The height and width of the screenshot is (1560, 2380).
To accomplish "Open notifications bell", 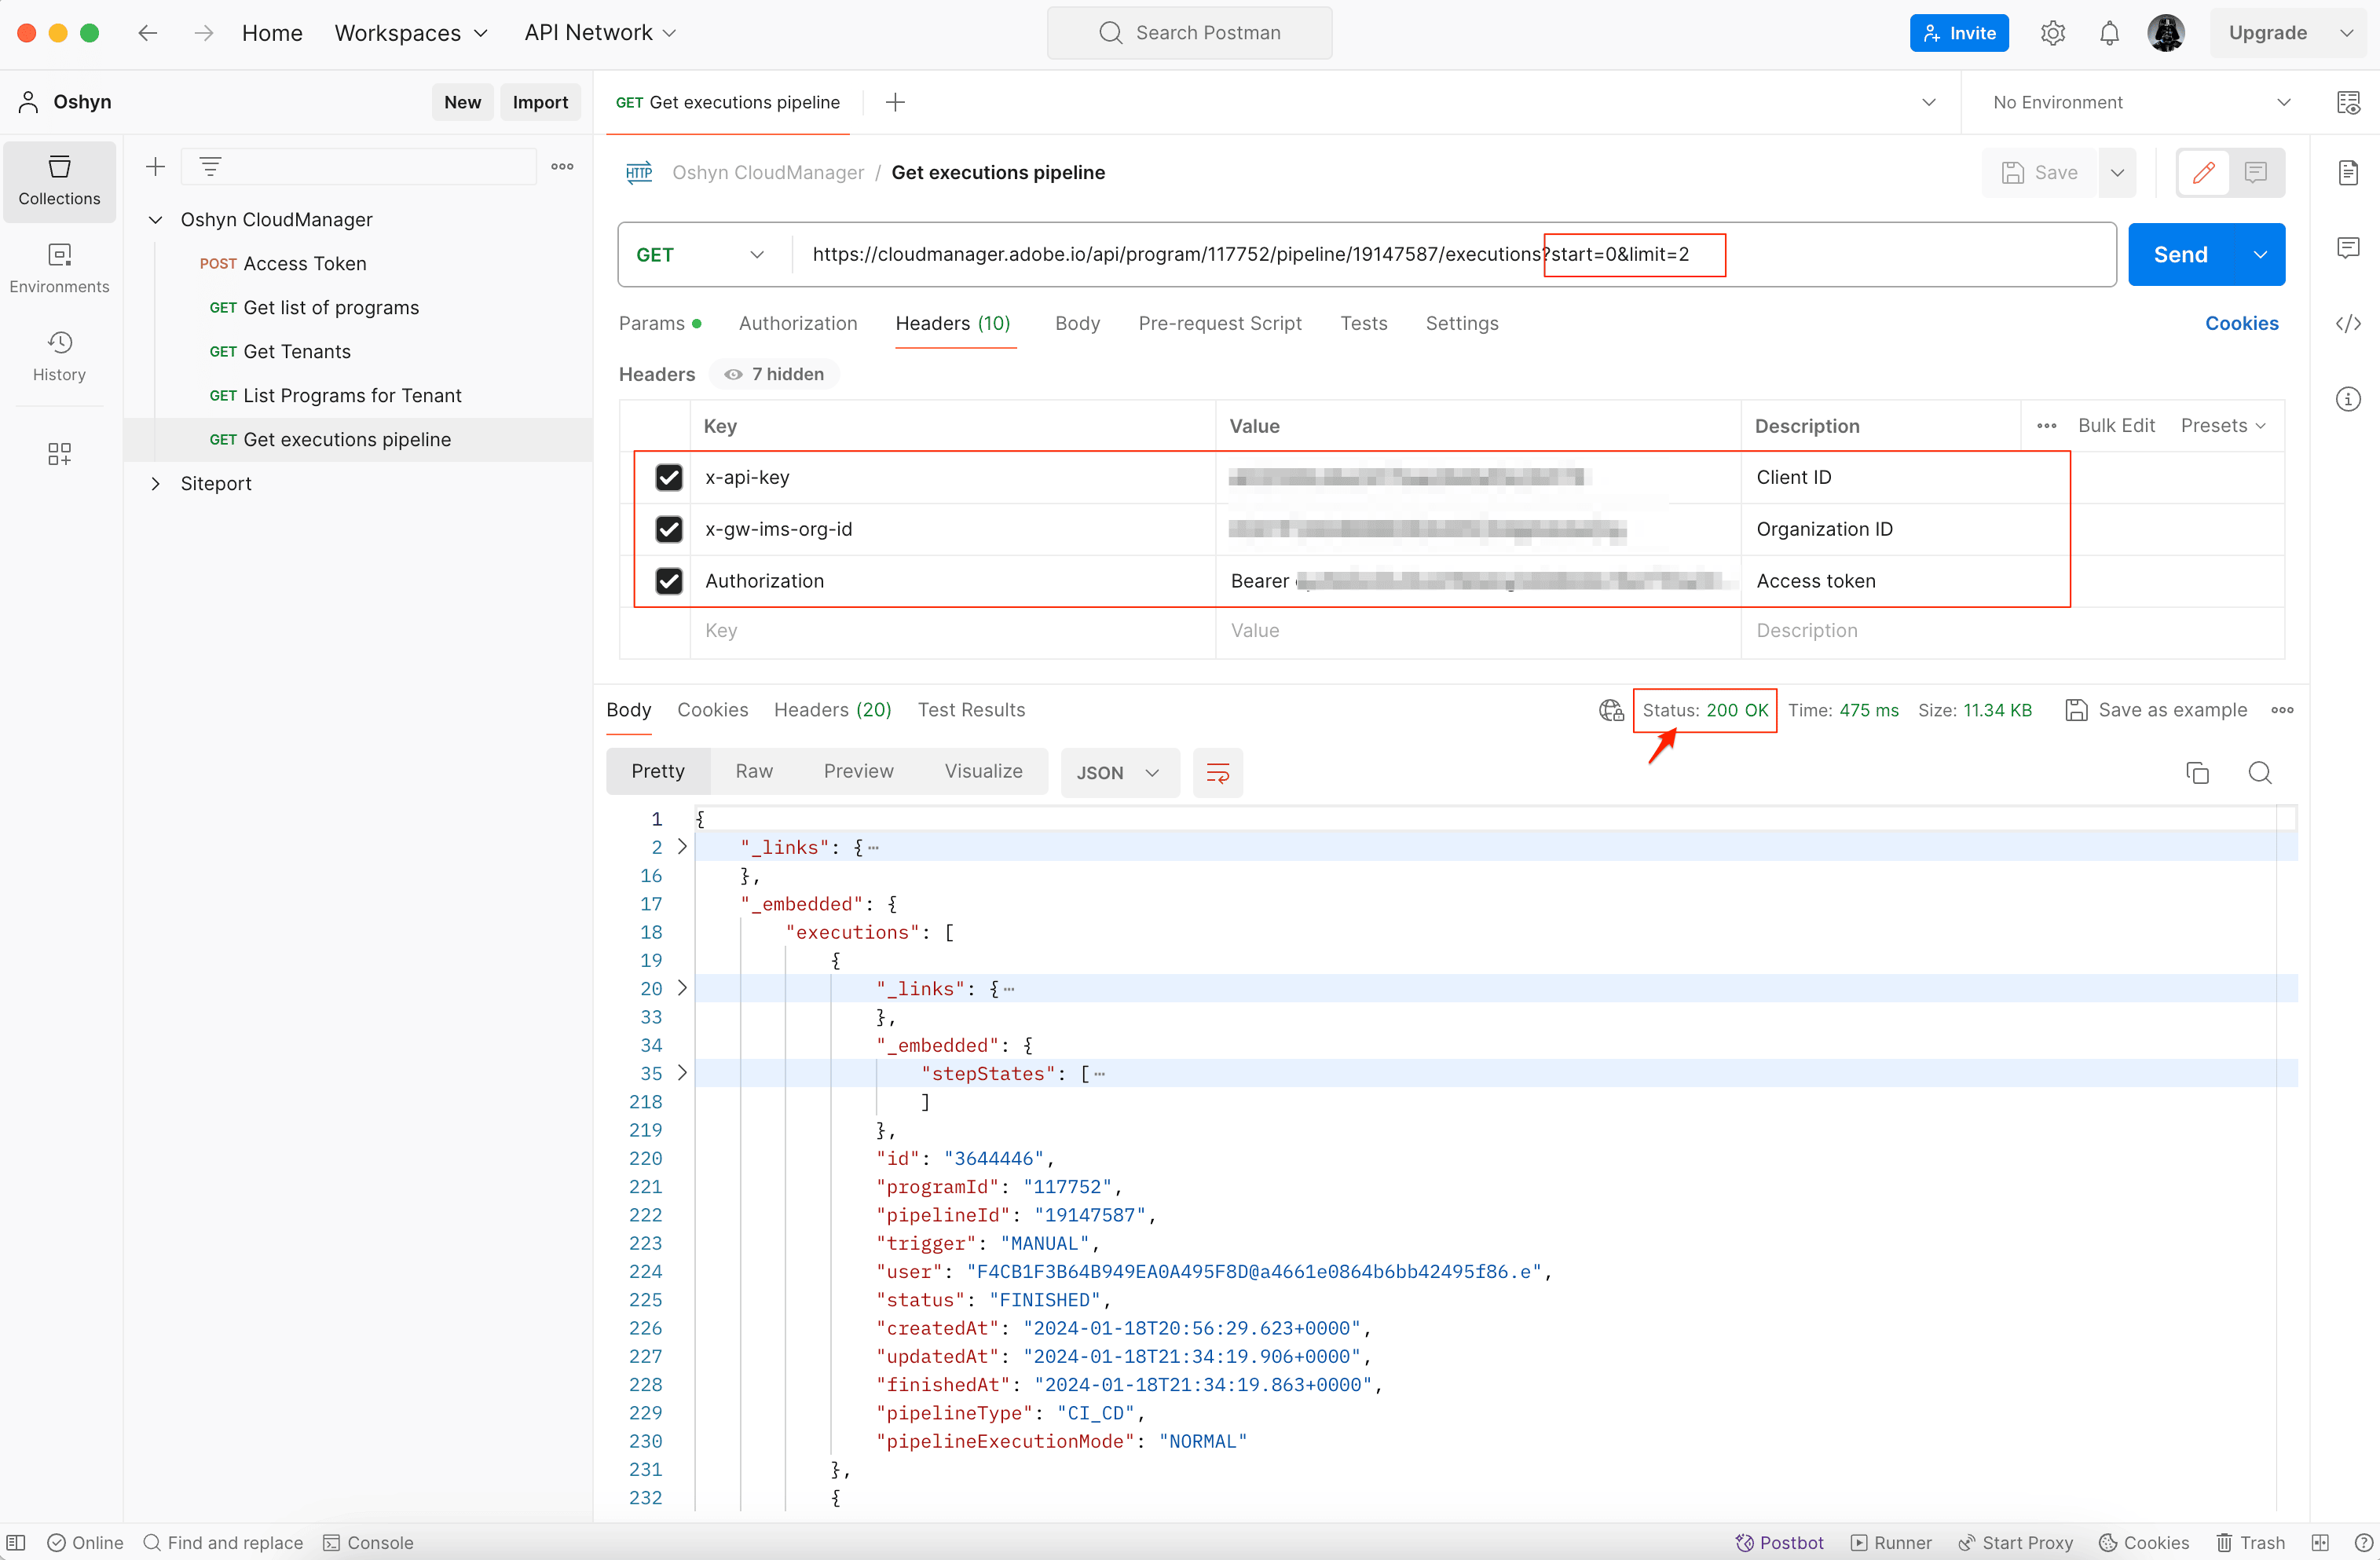I will pyautogui.click(x=2109, y=33).
